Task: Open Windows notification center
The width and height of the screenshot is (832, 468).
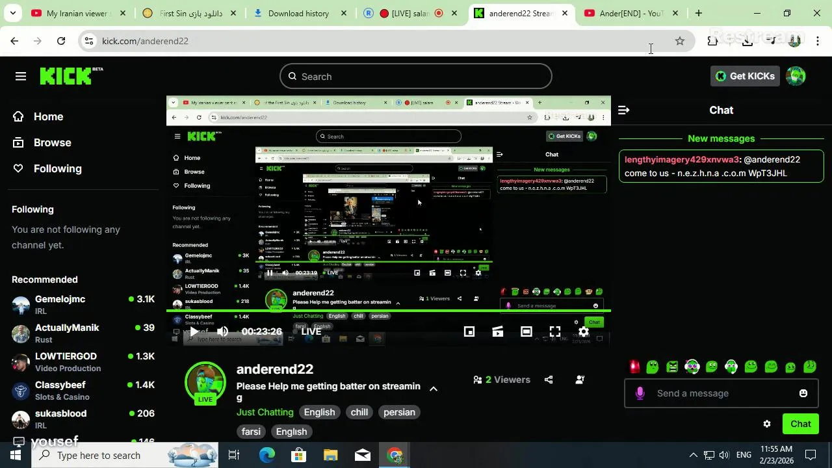Action: click(x=811, y=455)
